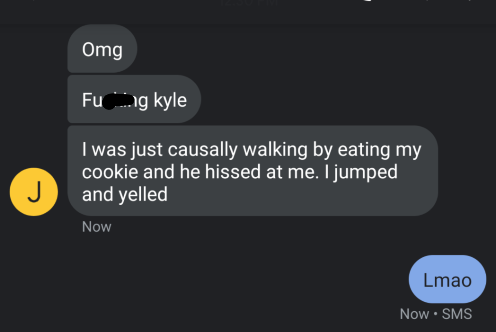Screen dimensions: 496x332
Task: Click "eating my" in the long message
Action: (379, 150)
